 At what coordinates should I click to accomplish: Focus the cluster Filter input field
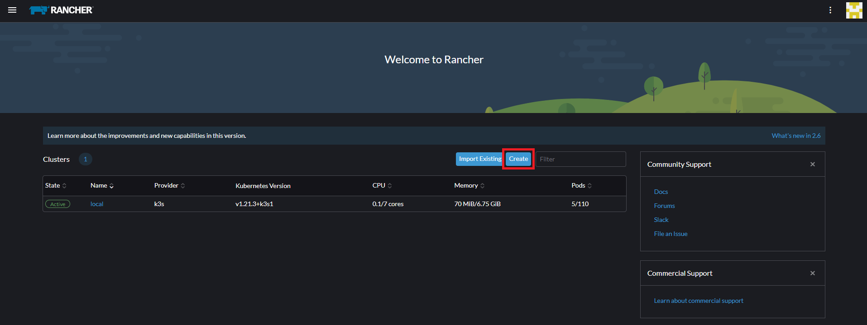[581, 159]
